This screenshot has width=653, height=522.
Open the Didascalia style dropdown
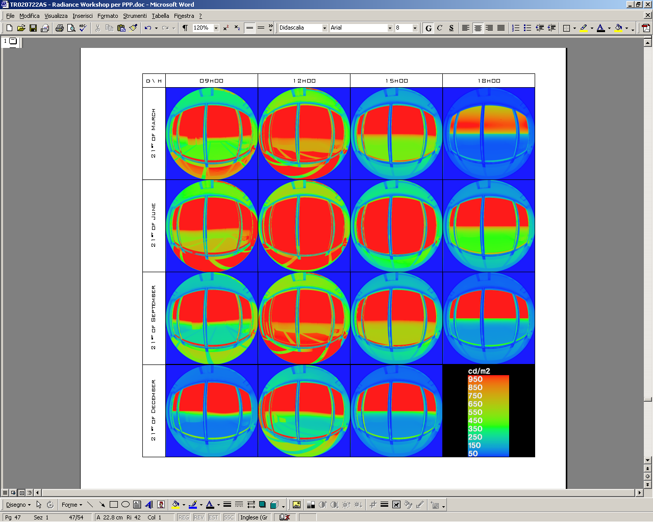(324, 28)
